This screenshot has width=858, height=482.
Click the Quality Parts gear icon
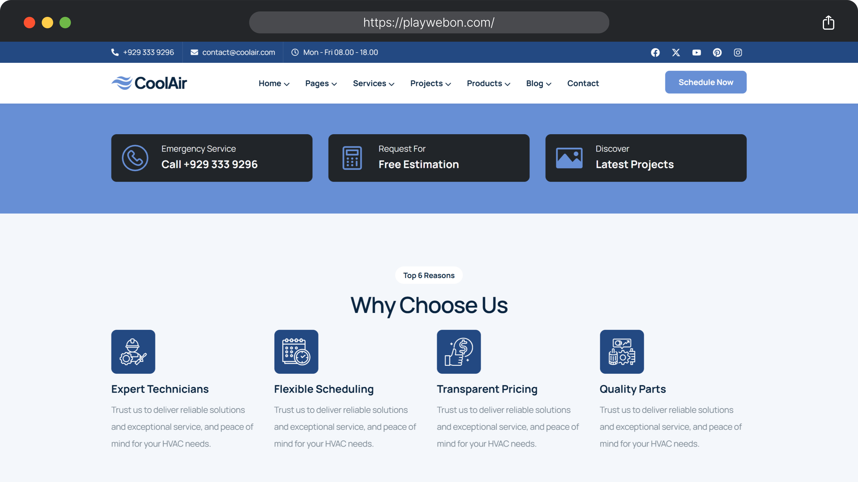point(622,352)
